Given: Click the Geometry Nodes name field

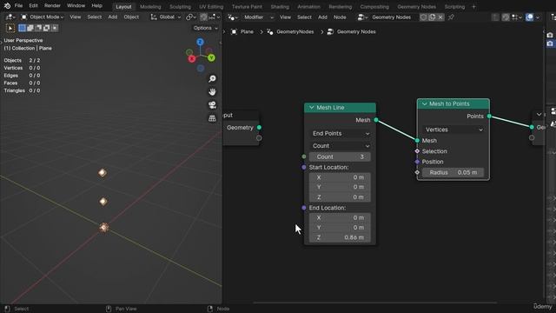Looking at the screenshot, I should pos(394,17).
